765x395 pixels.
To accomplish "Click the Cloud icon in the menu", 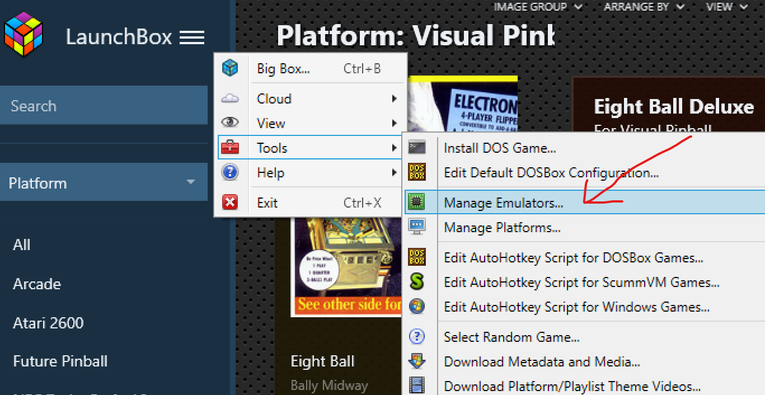I will click(x=230, y=99).
